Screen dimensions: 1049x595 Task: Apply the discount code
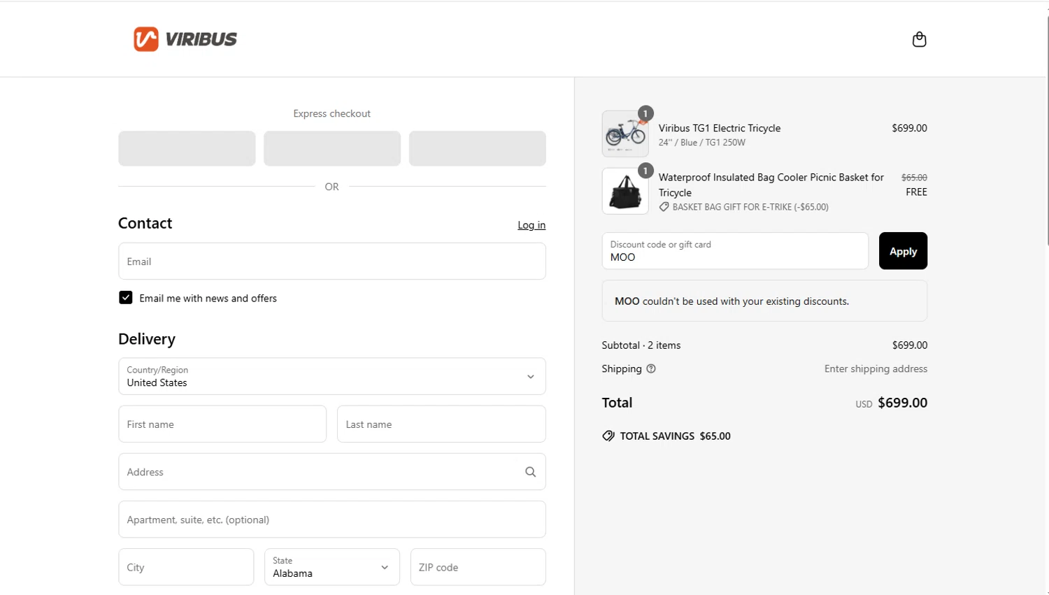(x=903, y=251)
